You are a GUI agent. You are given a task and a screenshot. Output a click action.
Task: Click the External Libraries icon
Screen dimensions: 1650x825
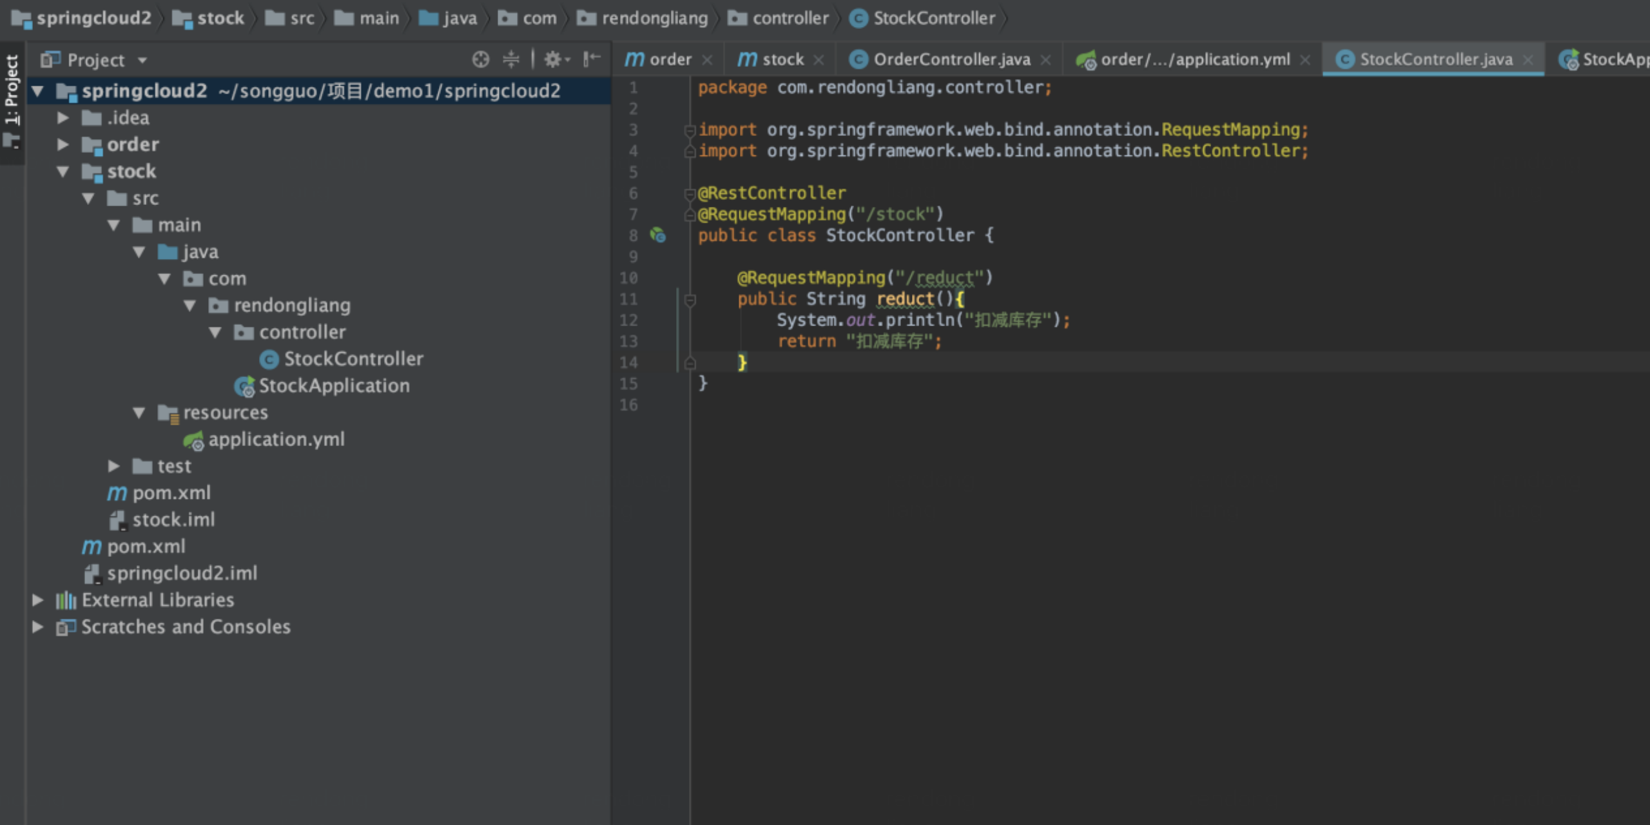66,600
